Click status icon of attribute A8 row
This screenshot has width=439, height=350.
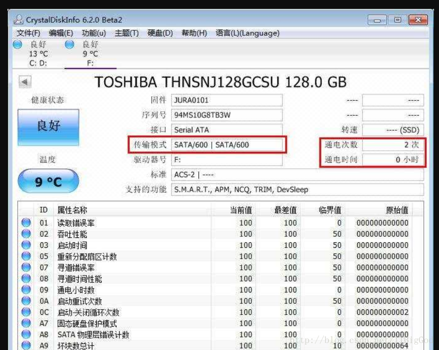26,335
